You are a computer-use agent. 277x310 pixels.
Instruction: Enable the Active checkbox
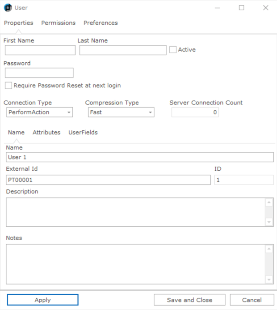173,50
